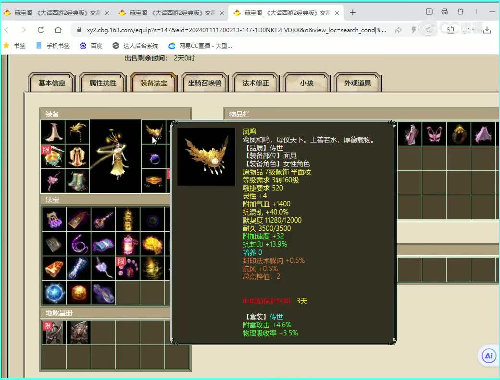Switch to the 基本信息 tab
Screen dimensions: 500x380
point(51,83)
